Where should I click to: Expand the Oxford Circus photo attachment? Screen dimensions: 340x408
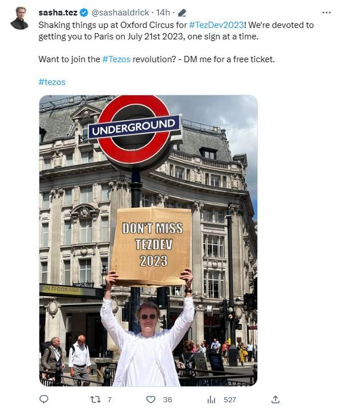pyautogui.click(x=148, y=240)
